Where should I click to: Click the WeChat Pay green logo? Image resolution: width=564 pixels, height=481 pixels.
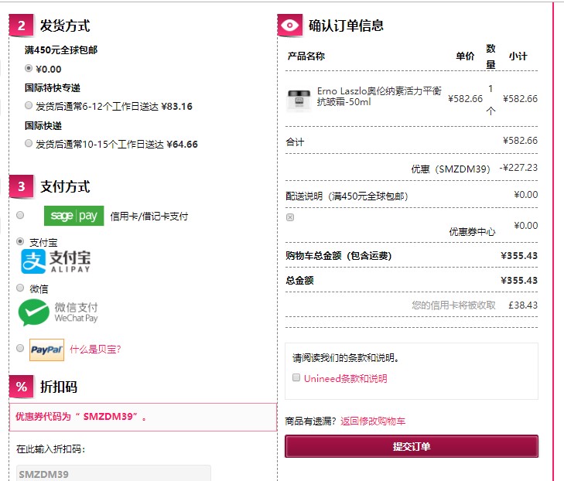[x=58, y=312]
